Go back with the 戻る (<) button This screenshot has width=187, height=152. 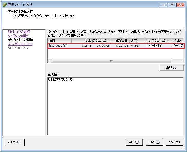click(134, 142)
